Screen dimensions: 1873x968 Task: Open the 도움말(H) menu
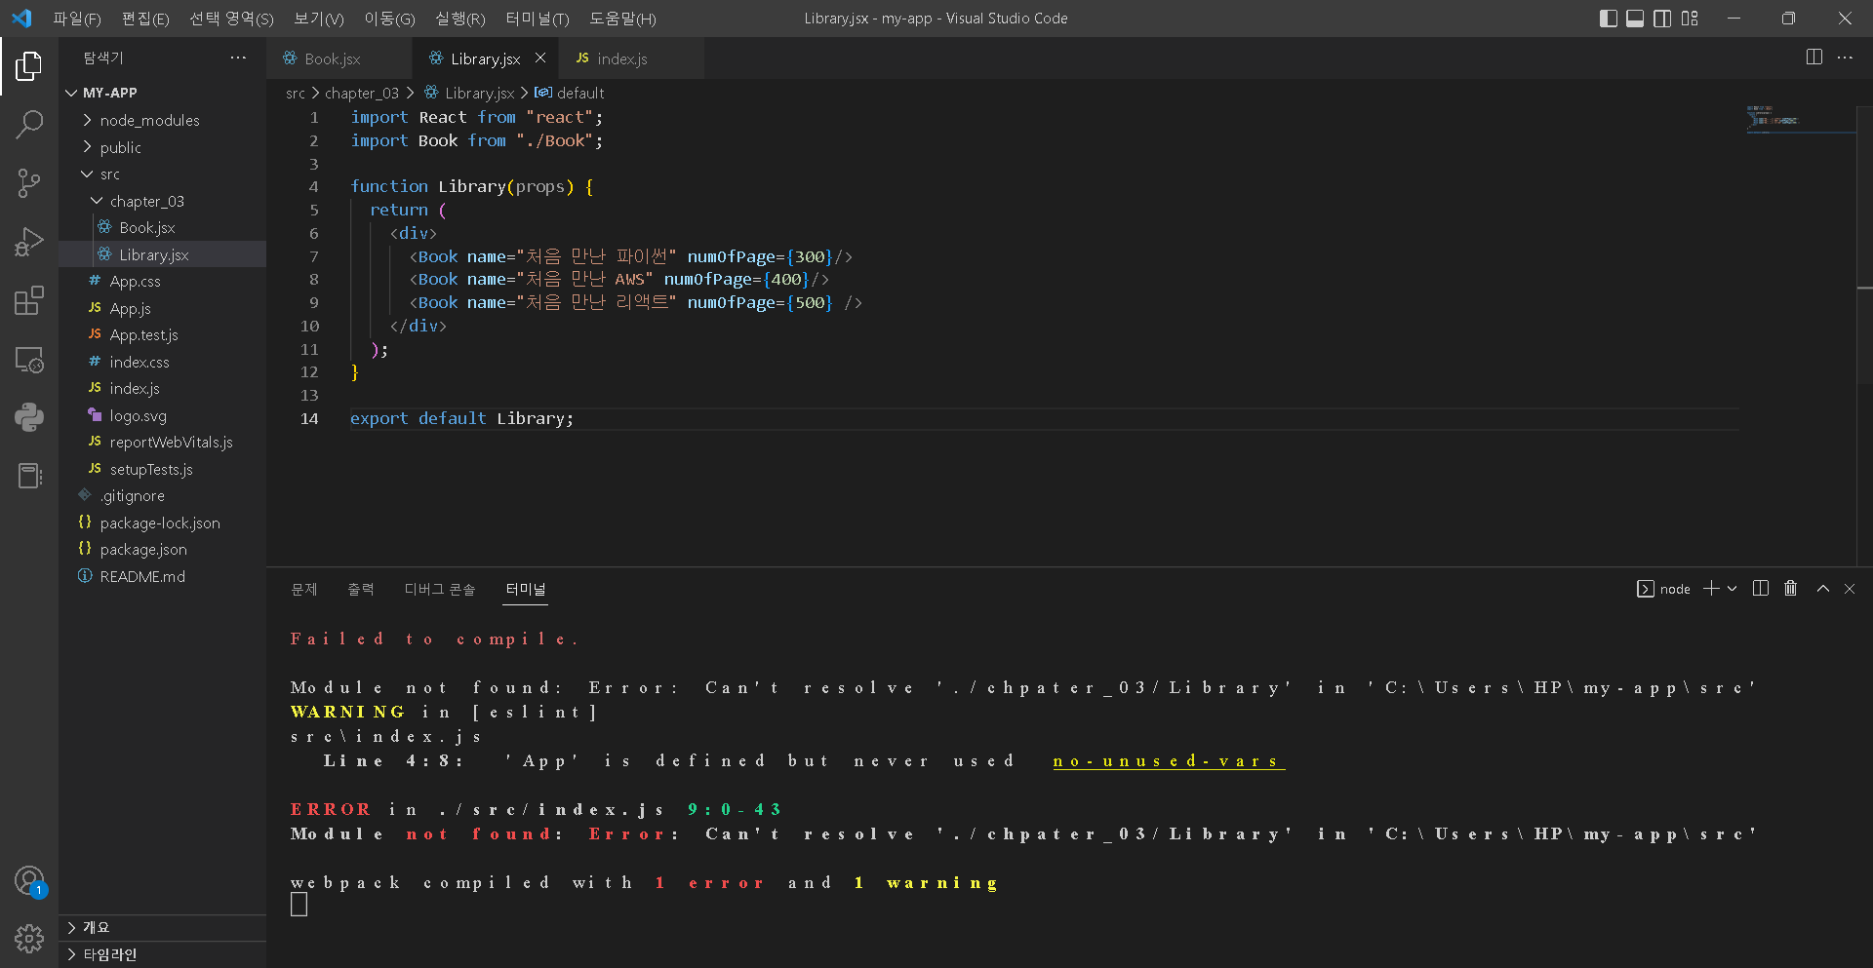click(x=622, y=19)
